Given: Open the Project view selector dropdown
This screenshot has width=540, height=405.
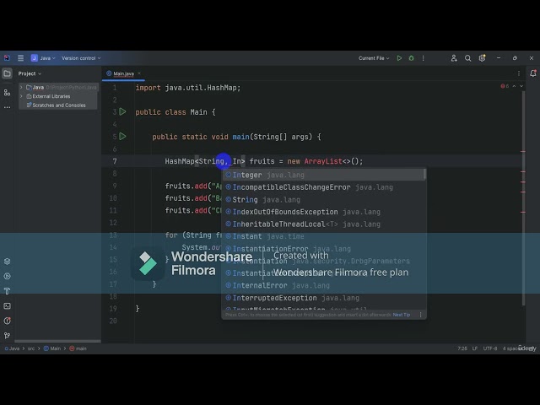Looking at the screenshot, I should click(30, 73).
